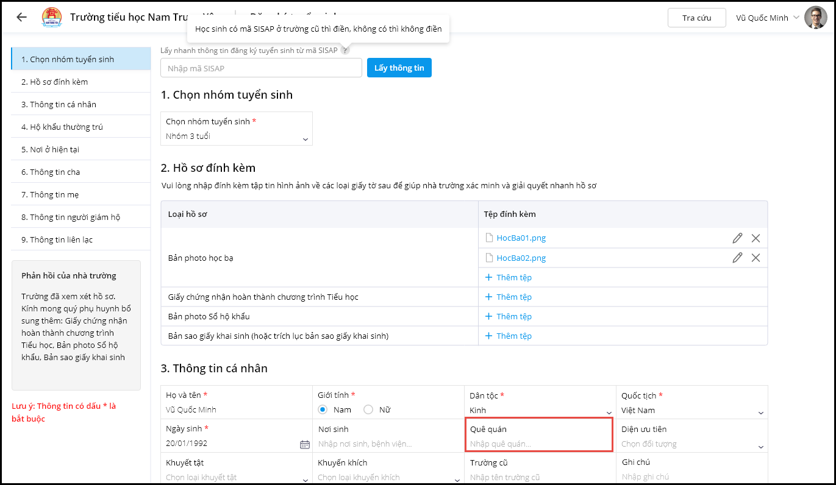Click the SISAP help question mark icon
Viewport: 836px width, 485px height.
(x=345, y=51)
